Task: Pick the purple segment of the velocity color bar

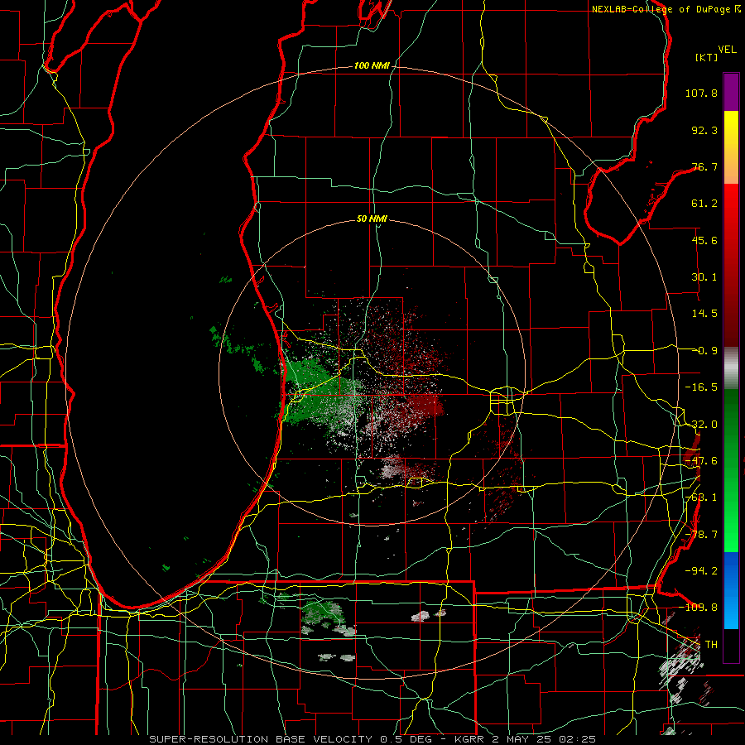Action: 731,92
